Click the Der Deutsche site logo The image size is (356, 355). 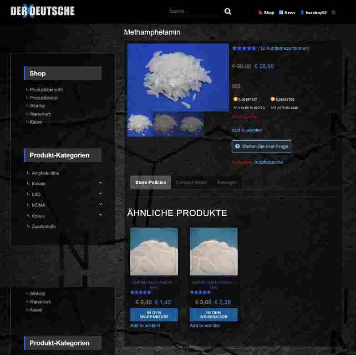click(42, 11)
